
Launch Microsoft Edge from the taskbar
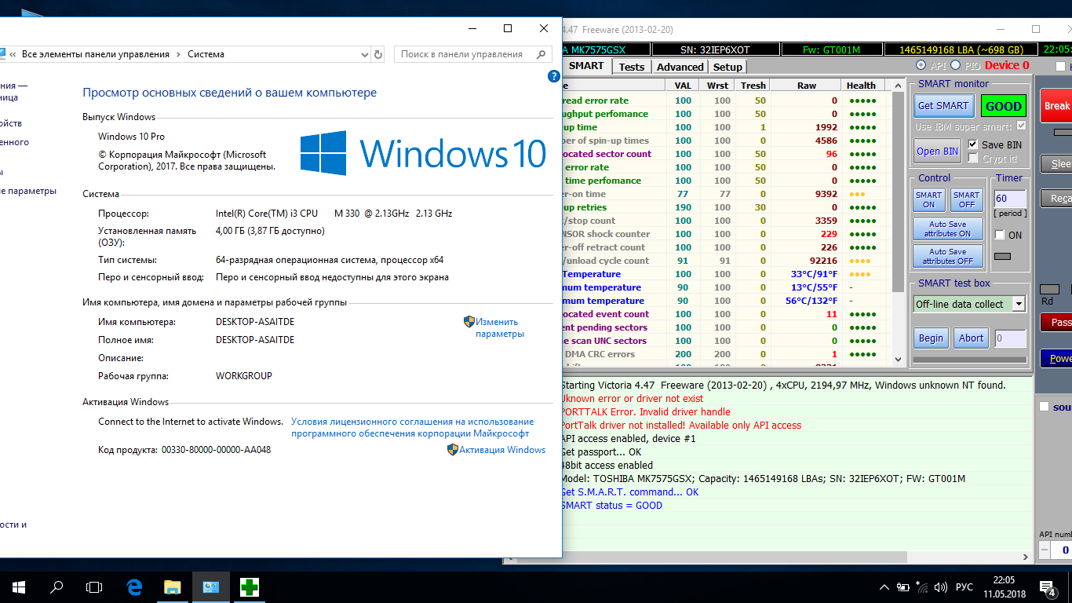click(x=134, y=587)
